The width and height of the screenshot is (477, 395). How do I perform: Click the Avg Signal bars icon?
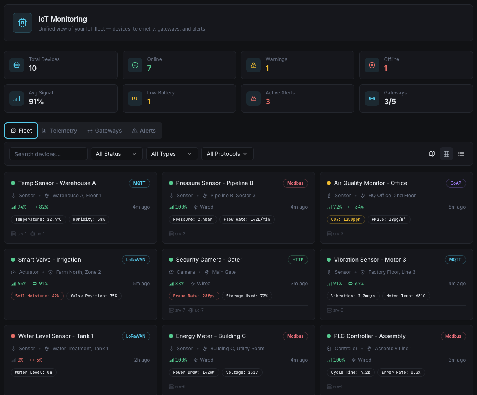point(17,98)
